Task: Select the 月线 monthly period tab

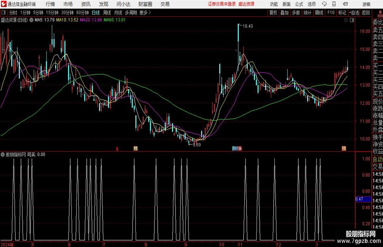Action: [x=118, y=13]
